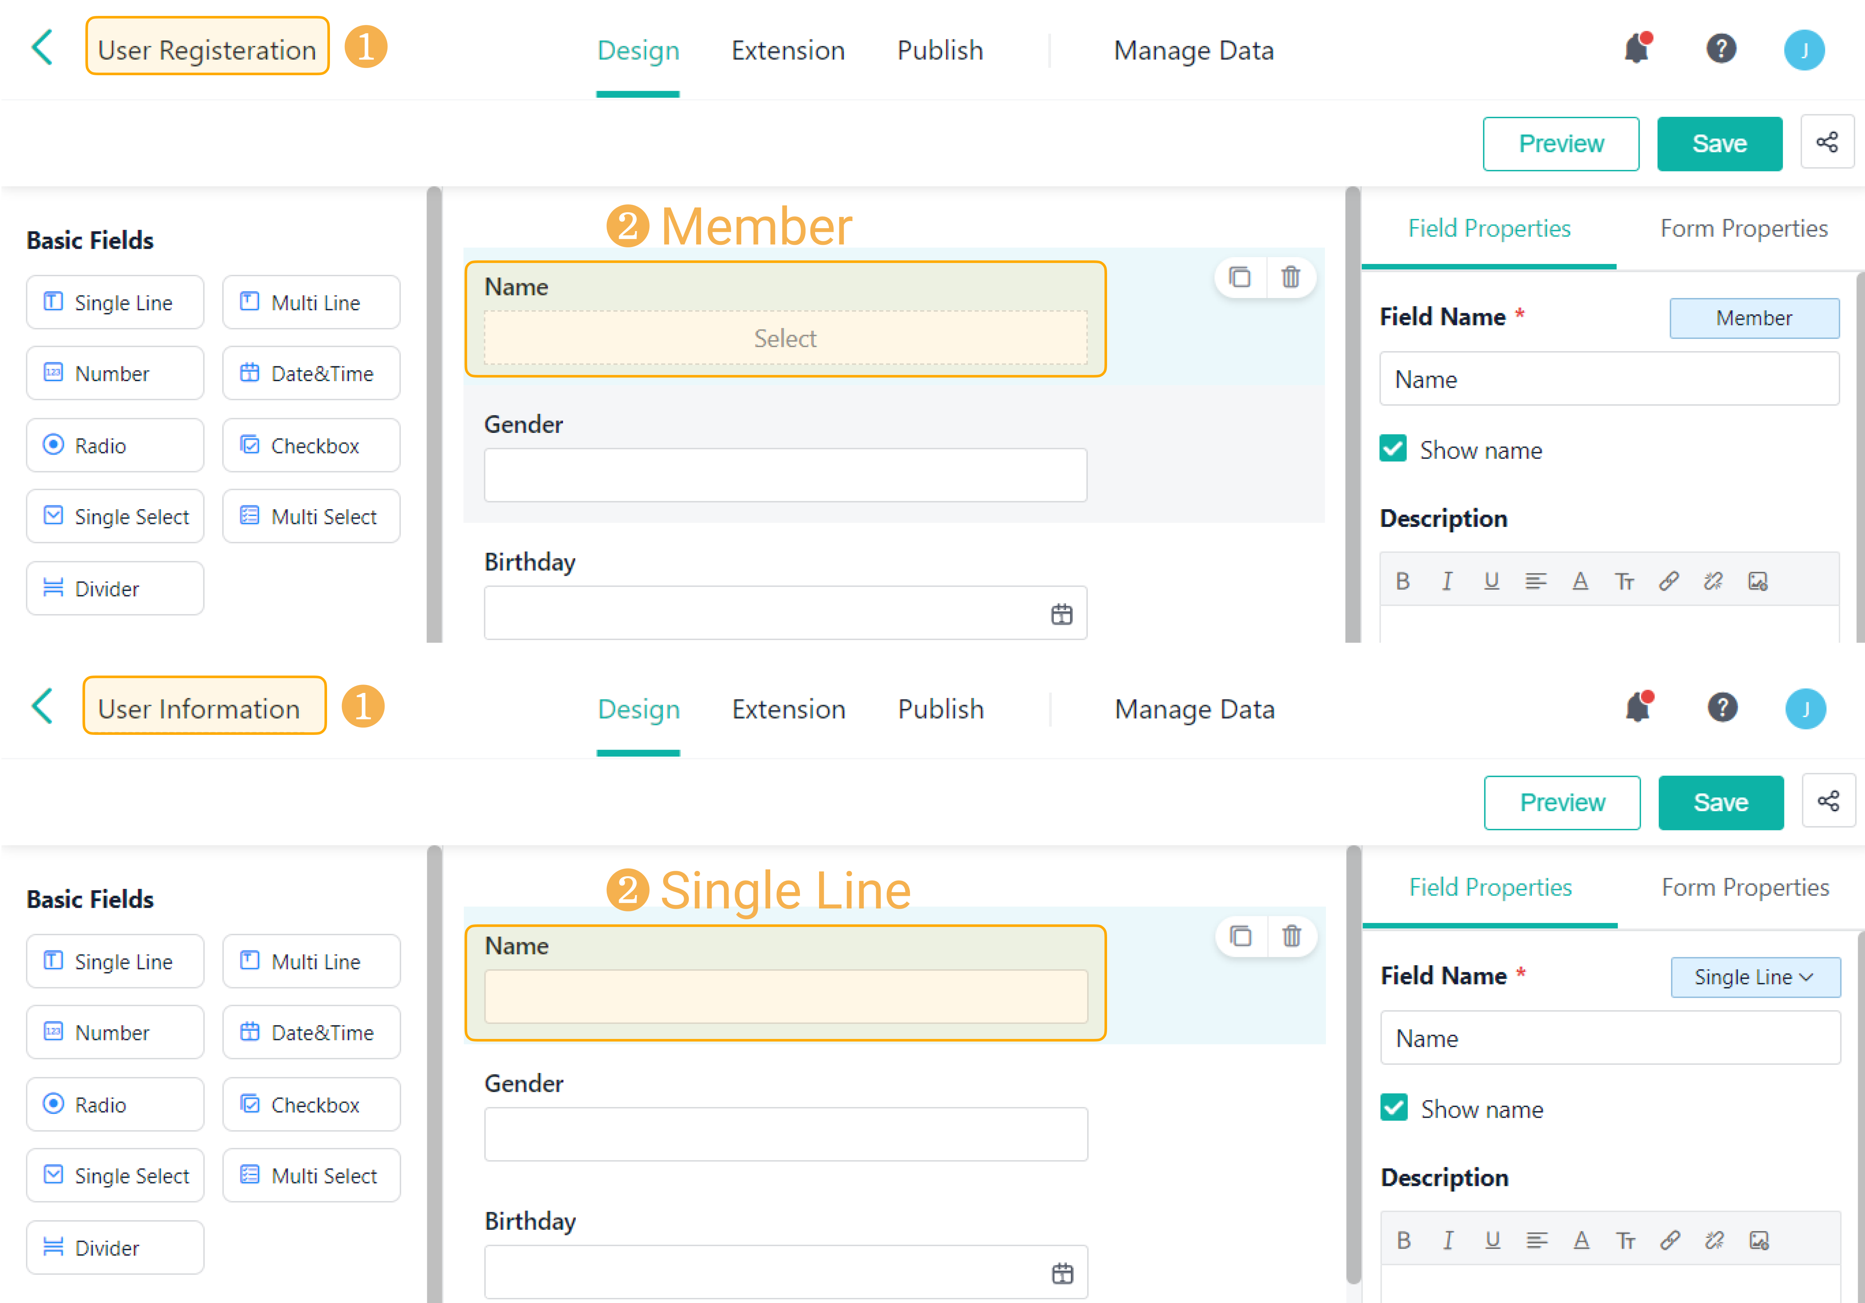The image size is (1865, 1303).
Task: Uncheck Show name in User Registeration panel
Action: point(1393,449)
